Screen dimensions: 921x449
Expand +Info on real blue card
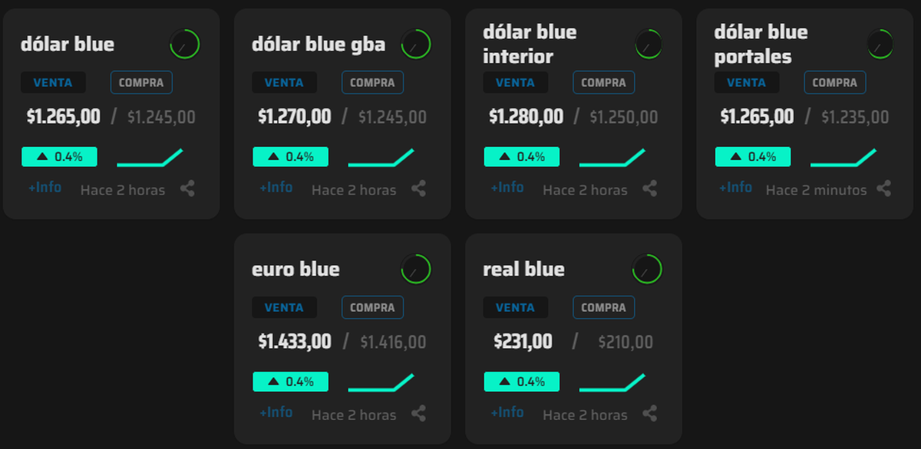point(507,413)
